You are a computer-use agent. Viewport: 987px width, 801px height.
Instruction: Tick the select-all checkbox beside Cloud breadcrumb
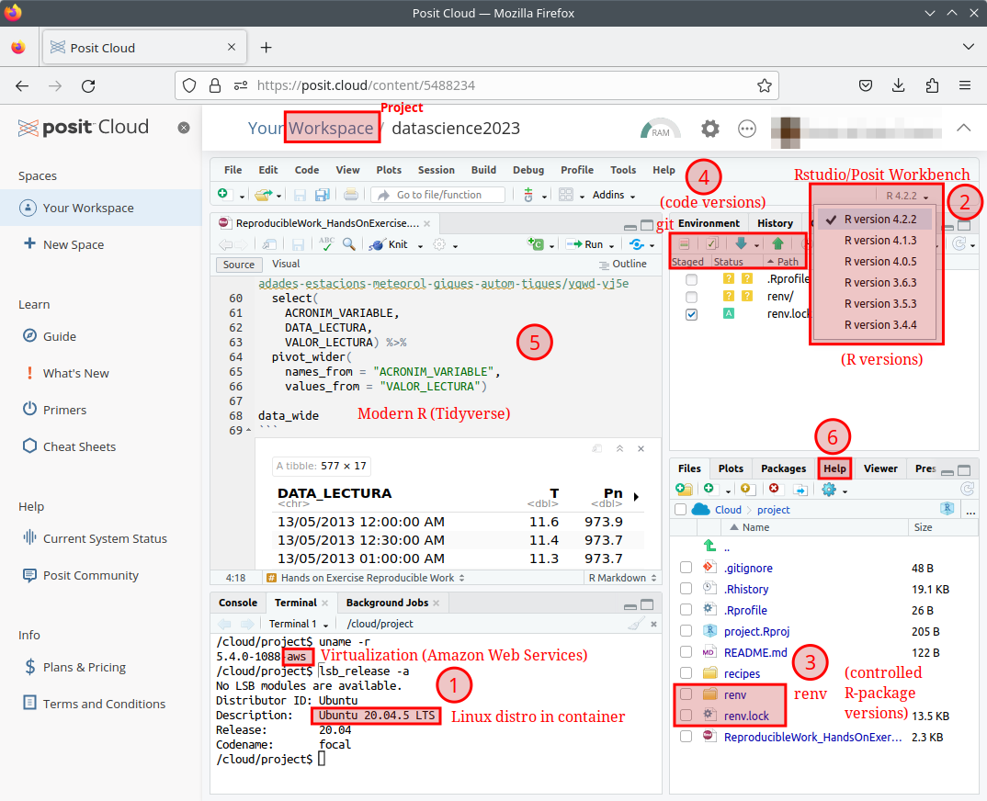(680, 510)
